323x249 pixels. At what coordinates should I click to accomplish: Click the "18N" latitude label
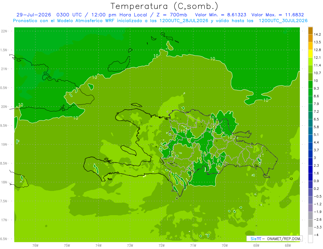pos(4,182)
